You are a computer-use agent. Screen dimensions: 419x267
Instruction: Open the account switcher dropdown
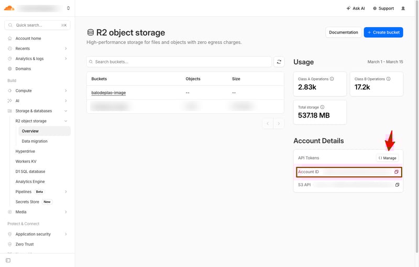[x=68, y=8]
